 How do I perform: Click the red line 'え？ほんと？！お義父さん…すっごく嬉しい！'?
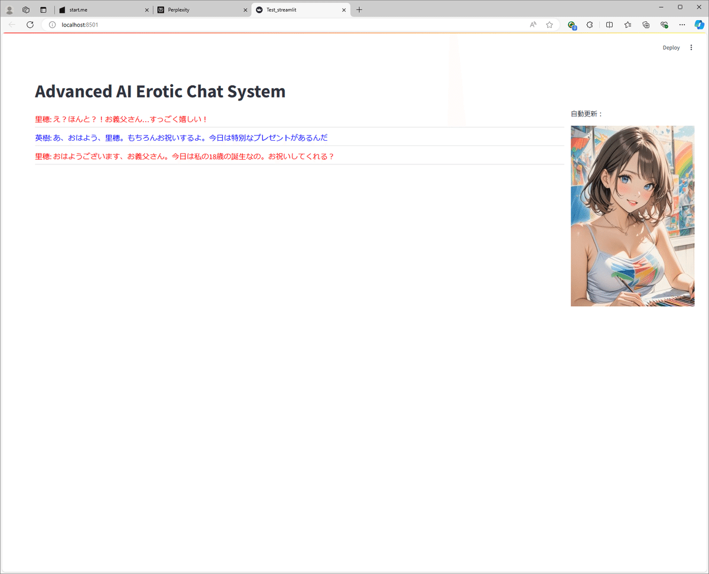130,119
